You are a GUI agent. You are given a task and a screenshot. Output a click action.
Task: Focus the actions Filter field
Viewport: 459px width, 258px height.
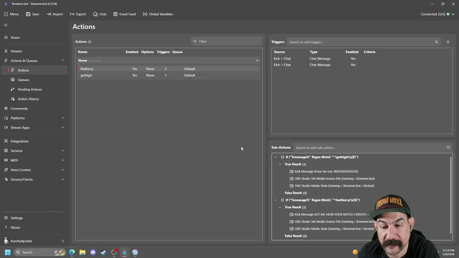click(227, 41)
